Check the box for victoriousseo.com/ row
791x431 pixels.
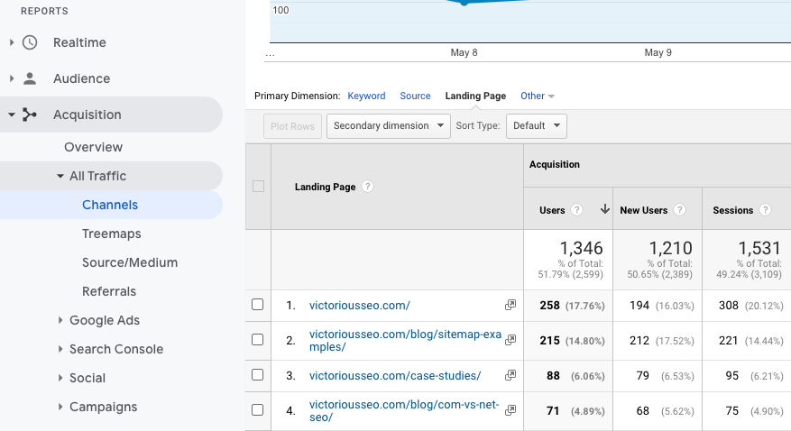[x=258, y=305]
